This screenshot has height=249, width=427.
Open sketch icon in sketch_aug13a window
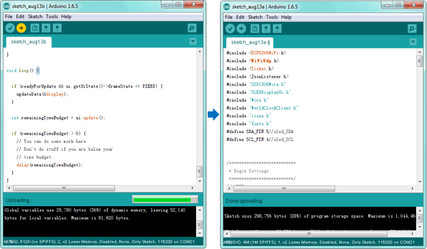coord(266,29)
